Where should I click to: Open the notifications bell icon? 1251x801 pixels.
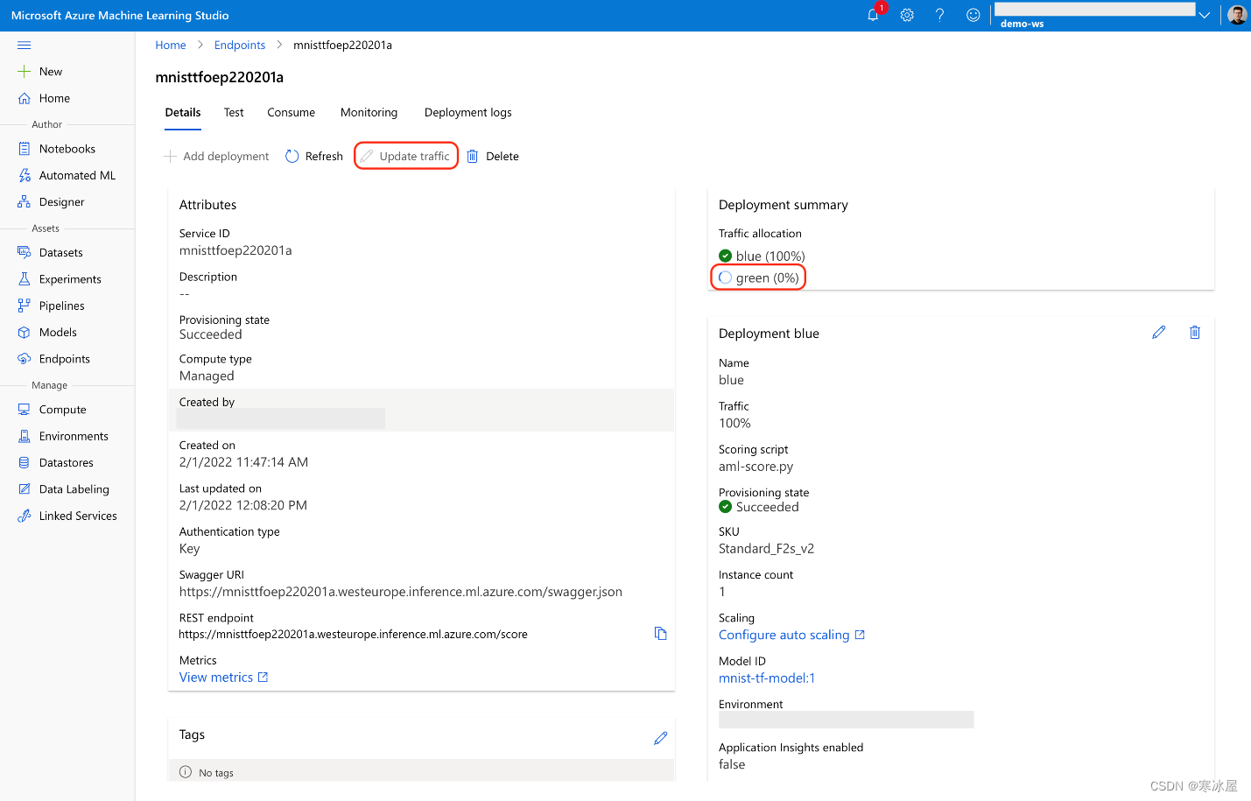[x=873, y=15]
